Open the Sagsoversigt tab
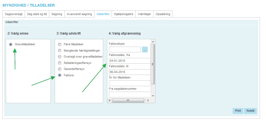Screen dimensions: 266x121 click(x=14, y=14)
